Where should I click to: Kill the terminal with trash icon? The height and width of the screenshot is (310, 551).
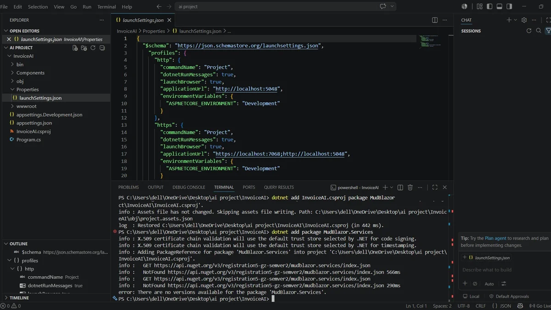[410, 187]
